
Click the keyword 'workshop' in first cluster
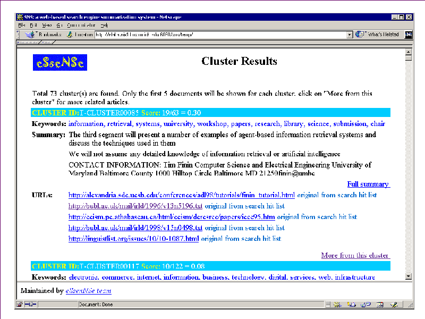[x=212, y=124]
